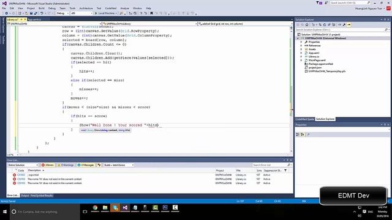Viewport: 392px width, 220px height.
Task: Click the Navigate Backward toolbar icon
Action: (x=6, y=13)
